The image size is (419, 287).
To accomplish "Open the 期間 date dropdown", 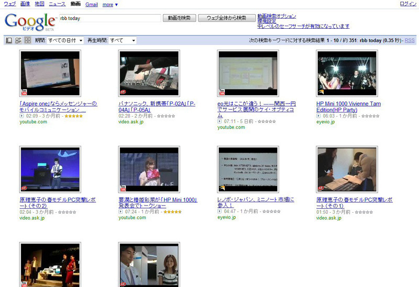I will 65,40.
